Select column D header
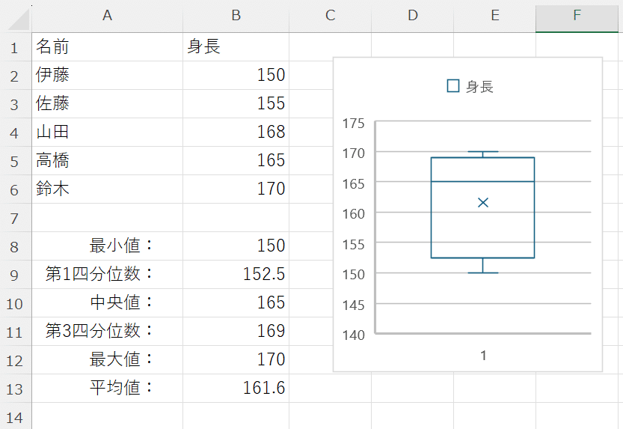 [x=412, y=16]
